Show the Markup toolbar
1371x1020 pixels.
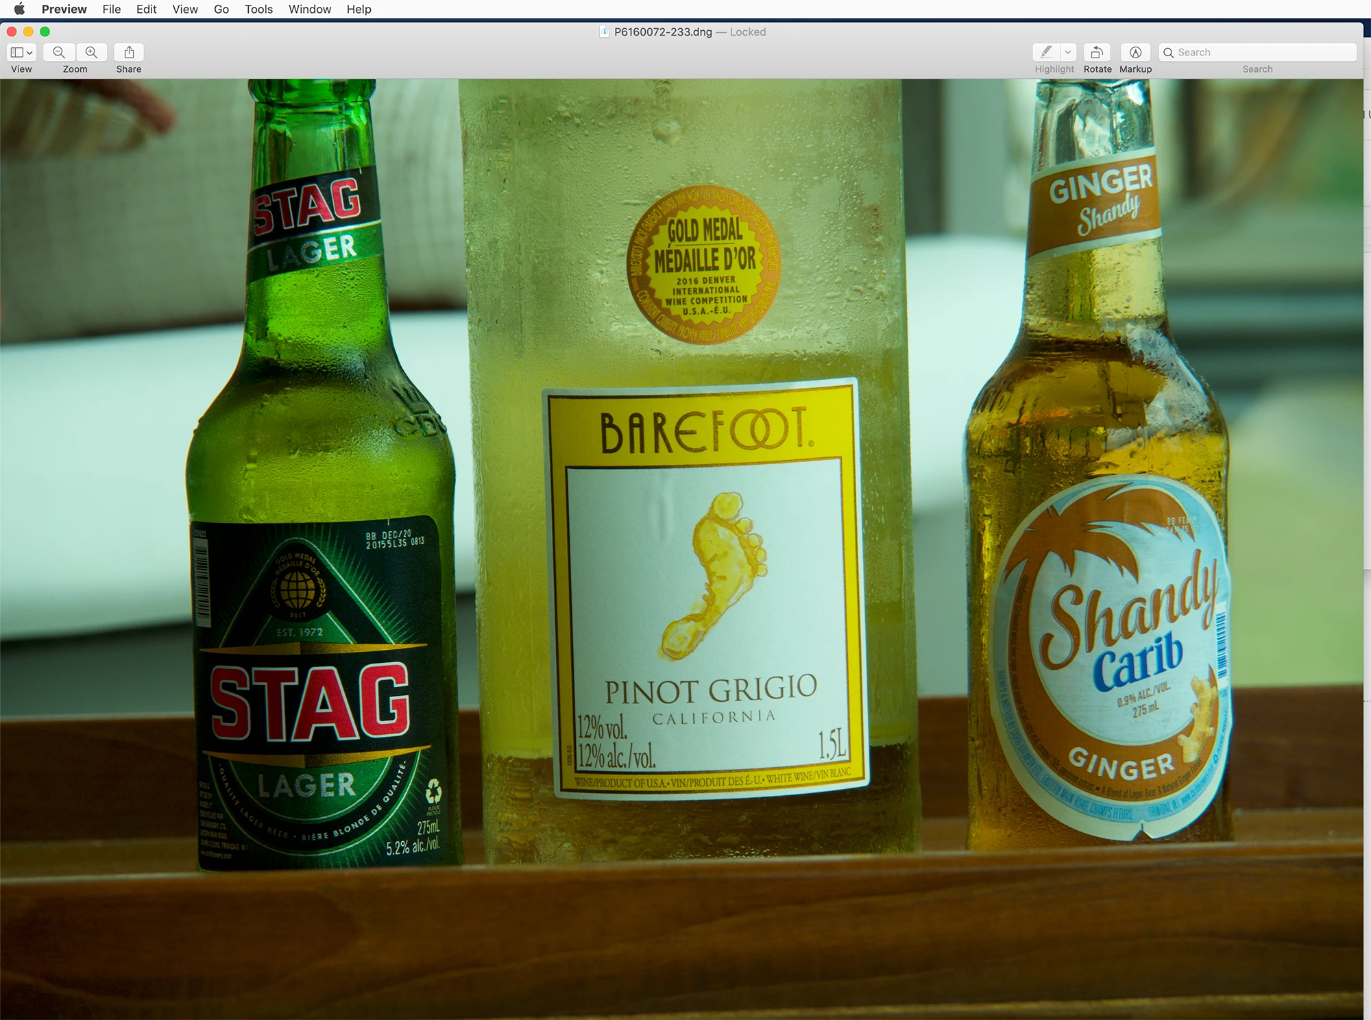[1135, 52]
